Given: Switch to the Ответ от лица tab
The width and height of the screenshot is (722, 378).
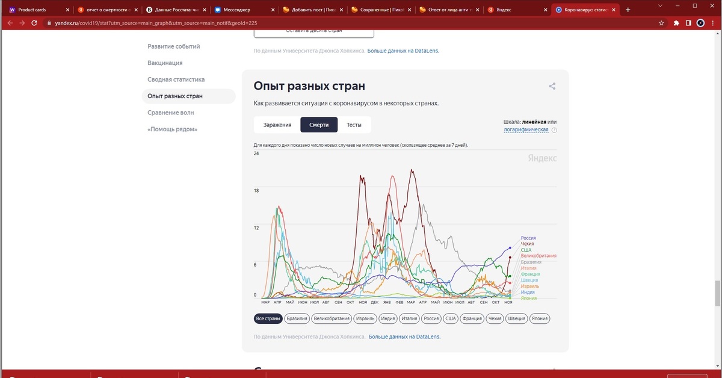Looking at the screenshot, I should [x=448, y=10].
